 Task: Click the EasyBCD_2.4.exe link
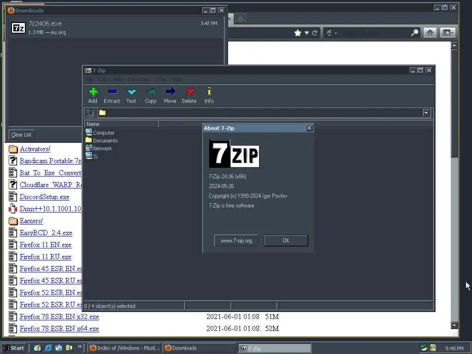(46, 233)
